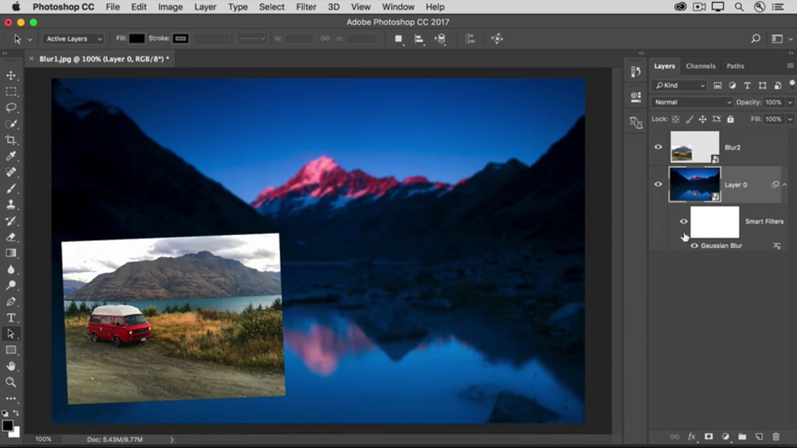Viewport: 797px width, 448px height.
Task: Open the Normal blend mode dropdown
Action: (x=692, y=102)
